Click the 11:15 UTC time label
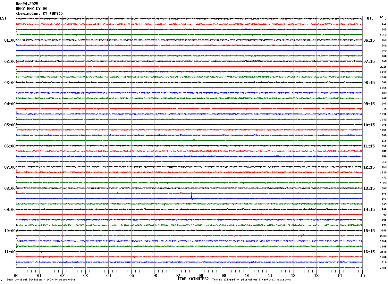This screenshot has height=284, width=388. (369, 146)
